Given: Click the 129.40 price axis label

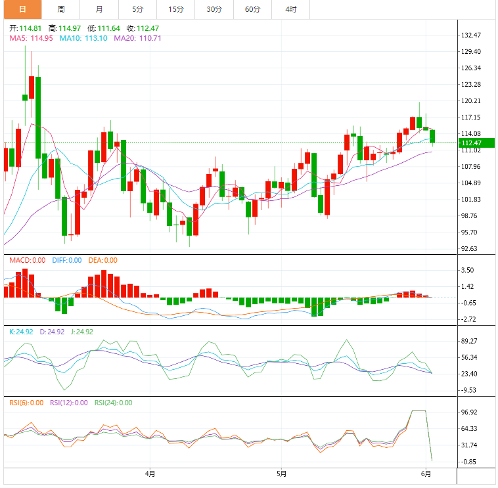Looking at the screenshot, I should click(471, 51).
